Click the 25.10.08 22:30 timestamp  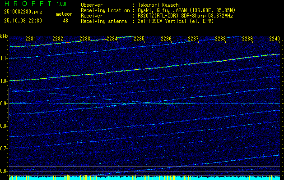click(22, 21)
